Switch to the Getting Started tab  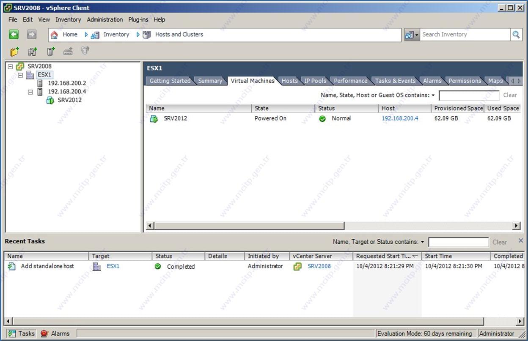click(170, 81)
